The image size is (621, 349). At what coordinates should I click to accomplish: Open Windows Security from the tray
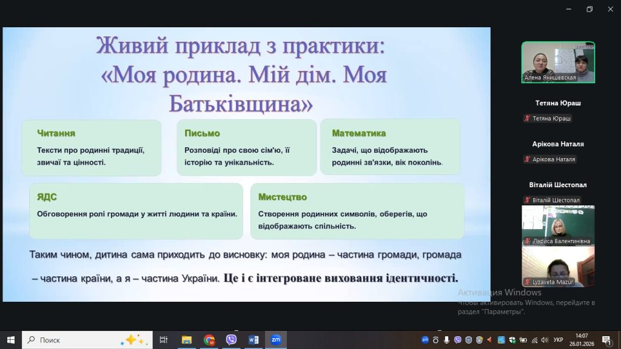[512, 340]
